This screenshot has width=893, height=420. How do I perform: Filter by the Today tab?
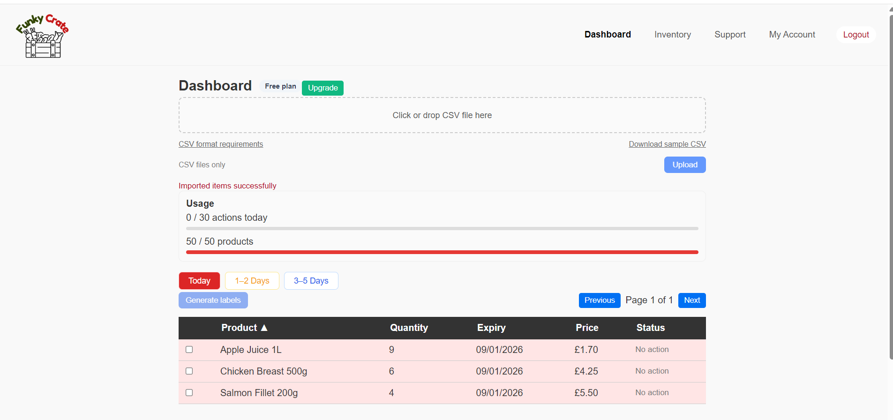tap(199, 281)
